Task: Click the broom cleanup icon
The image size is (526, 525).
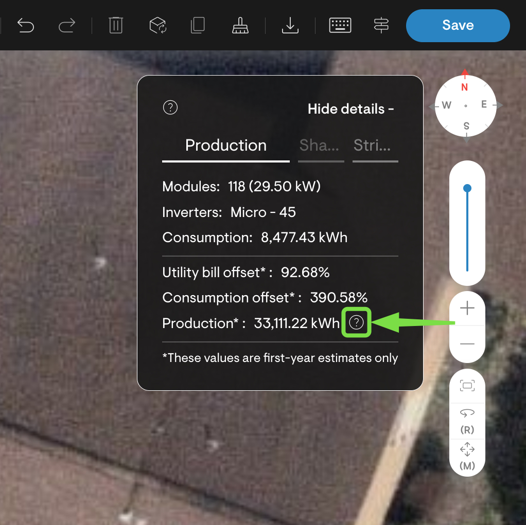Action: (240, 25)
